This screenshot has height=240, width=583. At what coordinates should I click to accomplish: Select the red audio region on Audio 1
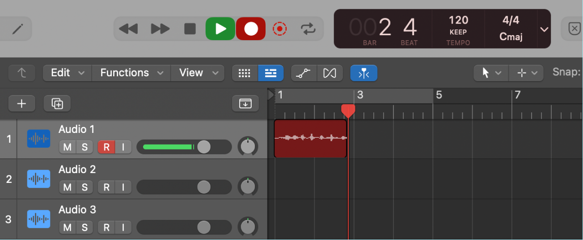(x=310, y=138)
